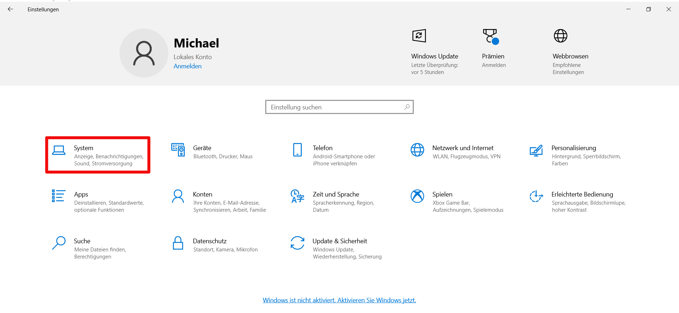Click the Suche magnifying glass icon
The width and height of the screenshot is (679, 313).
click(59, 243)
